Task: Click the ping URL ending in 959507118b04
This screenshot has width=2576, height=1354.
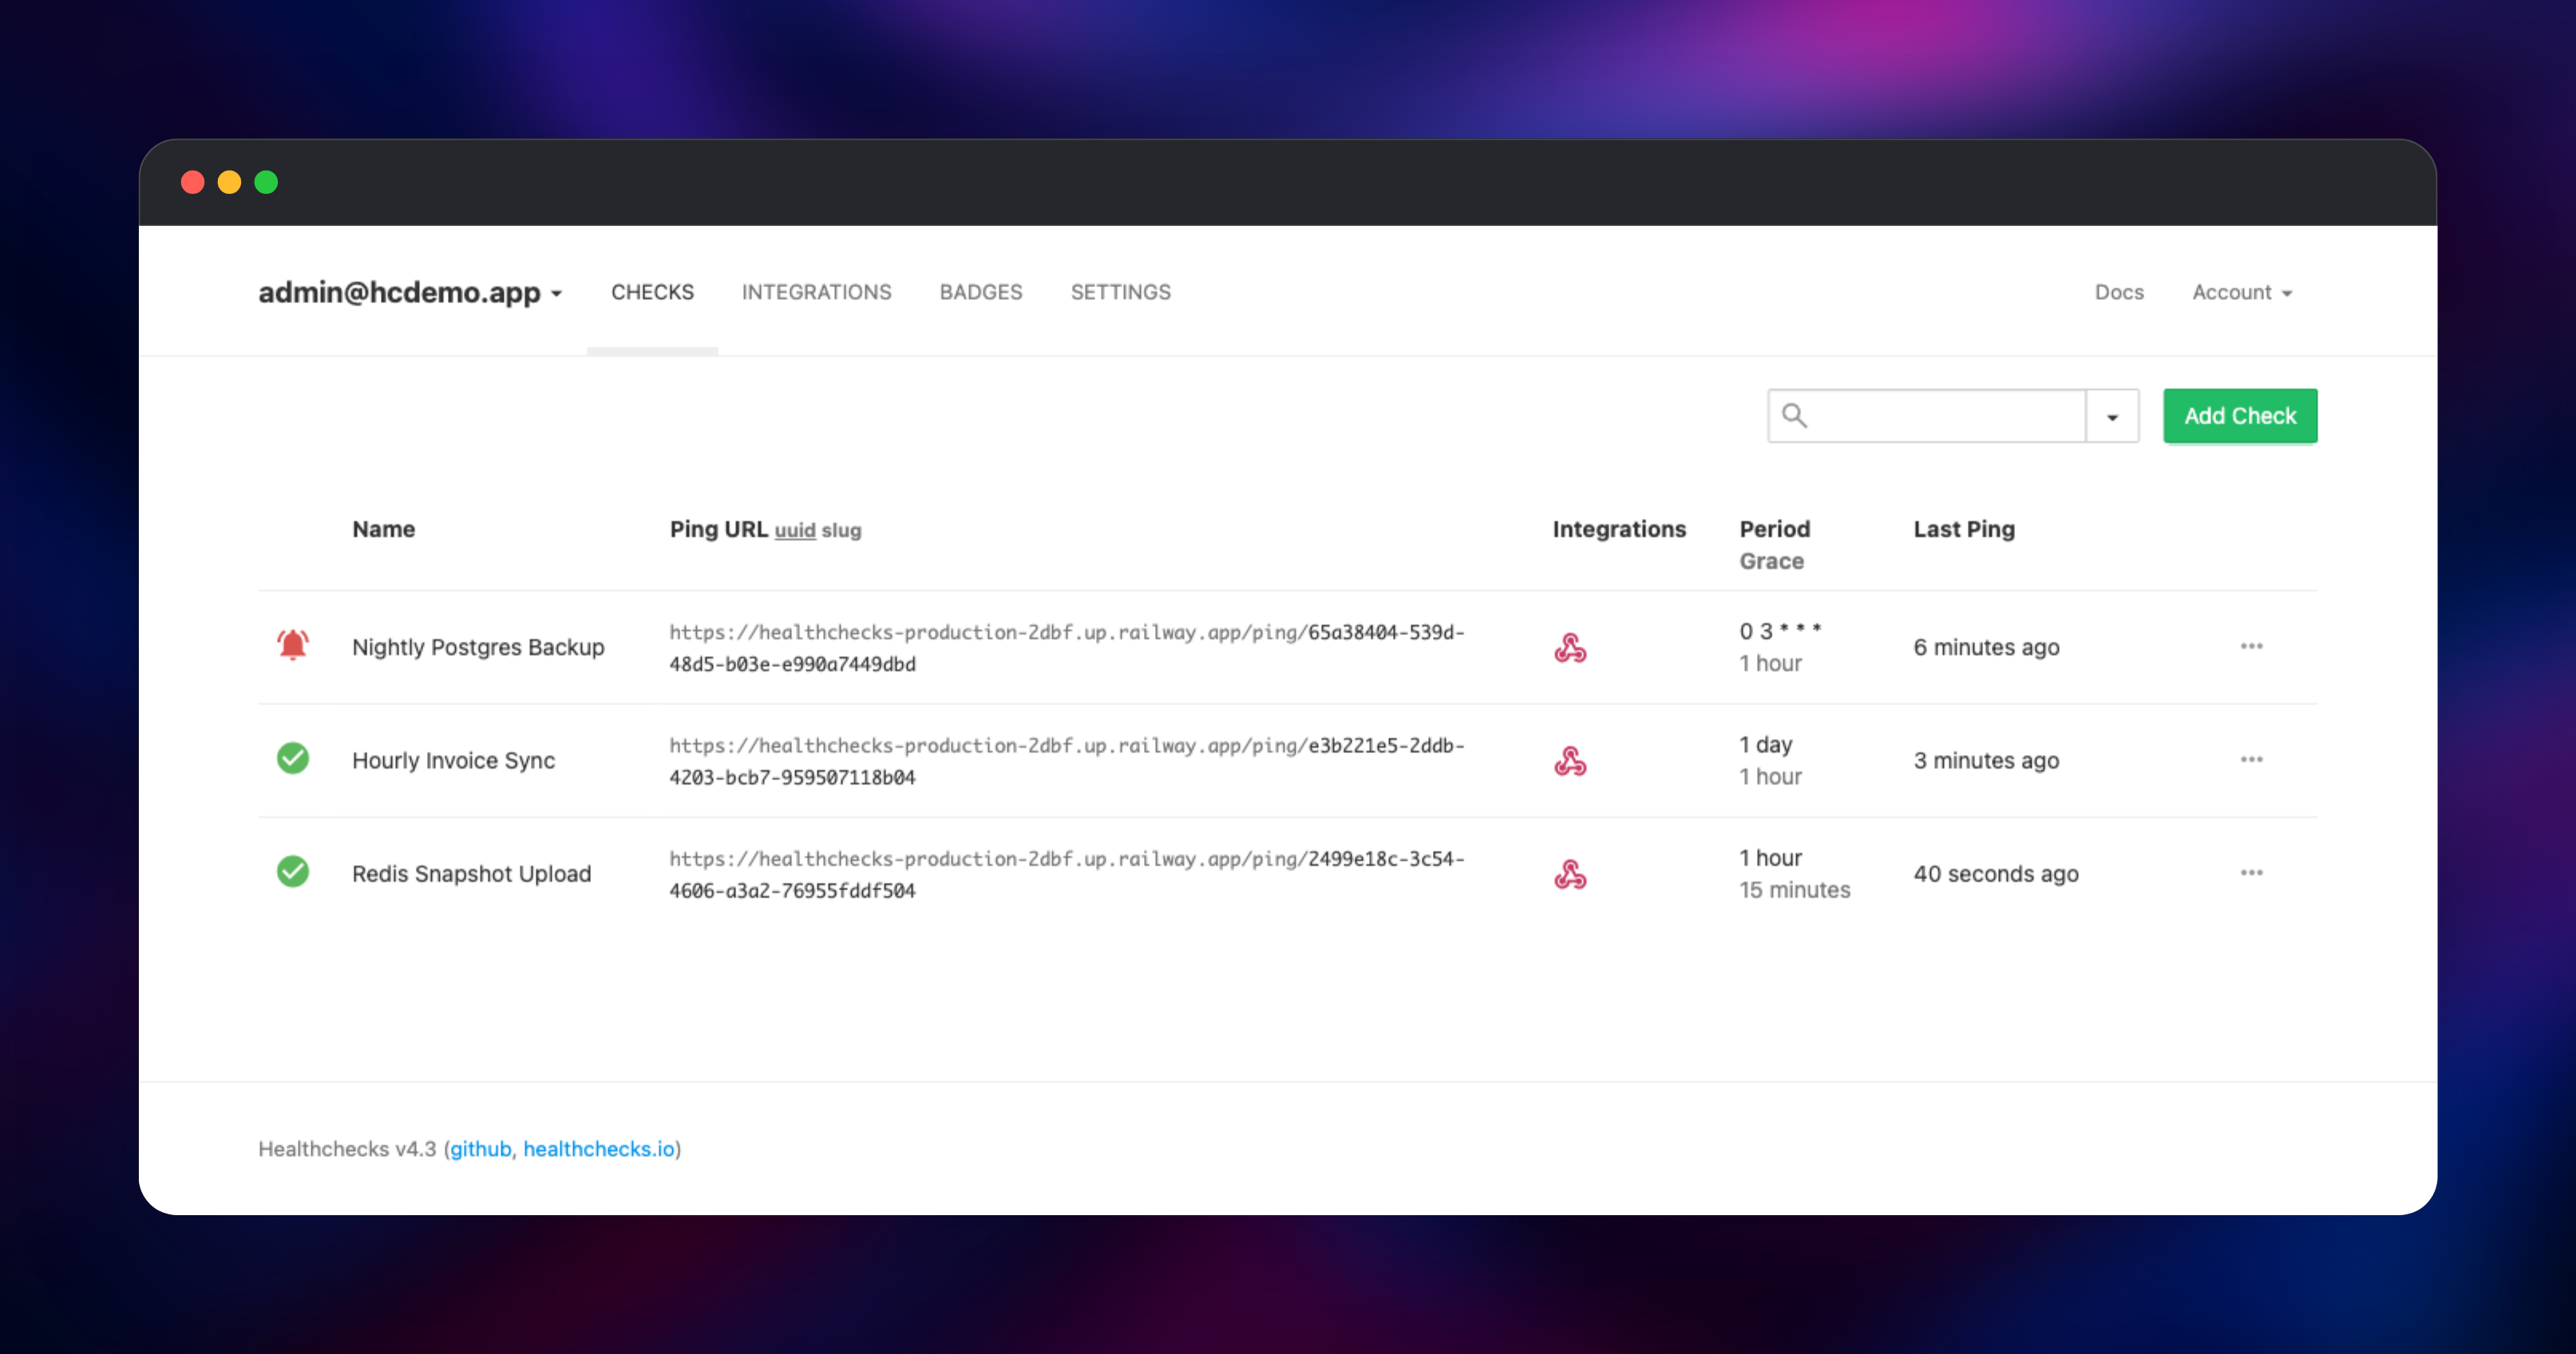Action: pyautogui.click(x=1067, y=760)
